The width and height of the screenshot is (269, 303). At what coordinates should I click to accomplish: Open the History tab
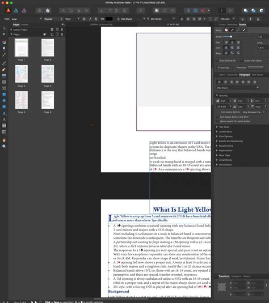click(x=246, y=276)
